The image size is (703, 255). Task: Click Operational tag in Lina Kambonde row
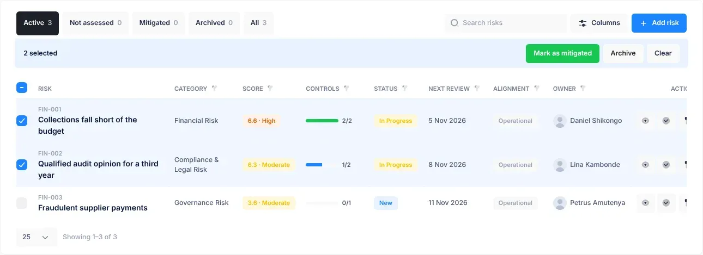click(515, 165)
